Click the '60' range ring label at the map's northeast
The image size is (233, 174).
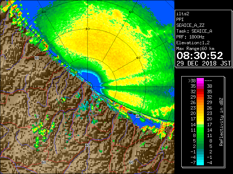[x=131, y=12]
